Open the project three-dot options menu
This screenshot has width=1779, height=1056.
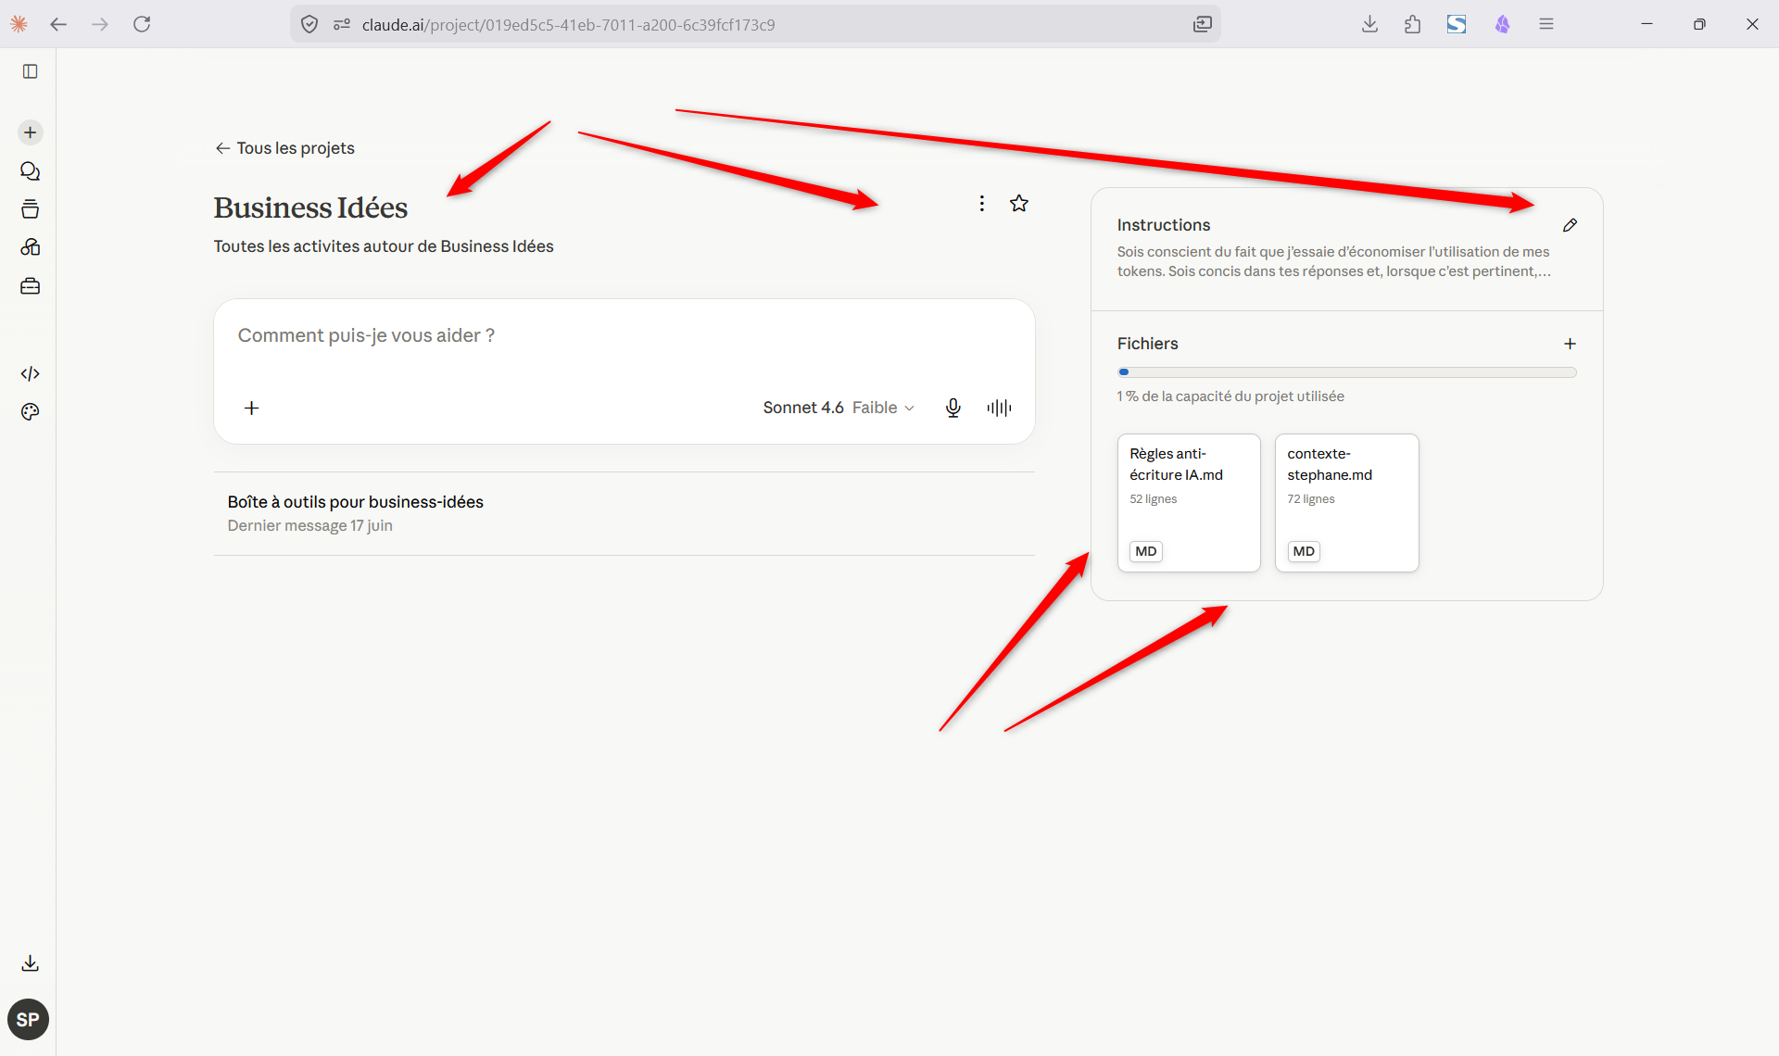[x=981, y=204]
